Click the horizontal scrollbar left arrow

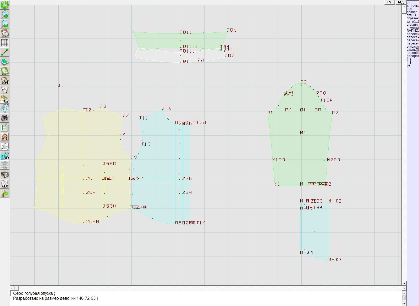(12, 288)
